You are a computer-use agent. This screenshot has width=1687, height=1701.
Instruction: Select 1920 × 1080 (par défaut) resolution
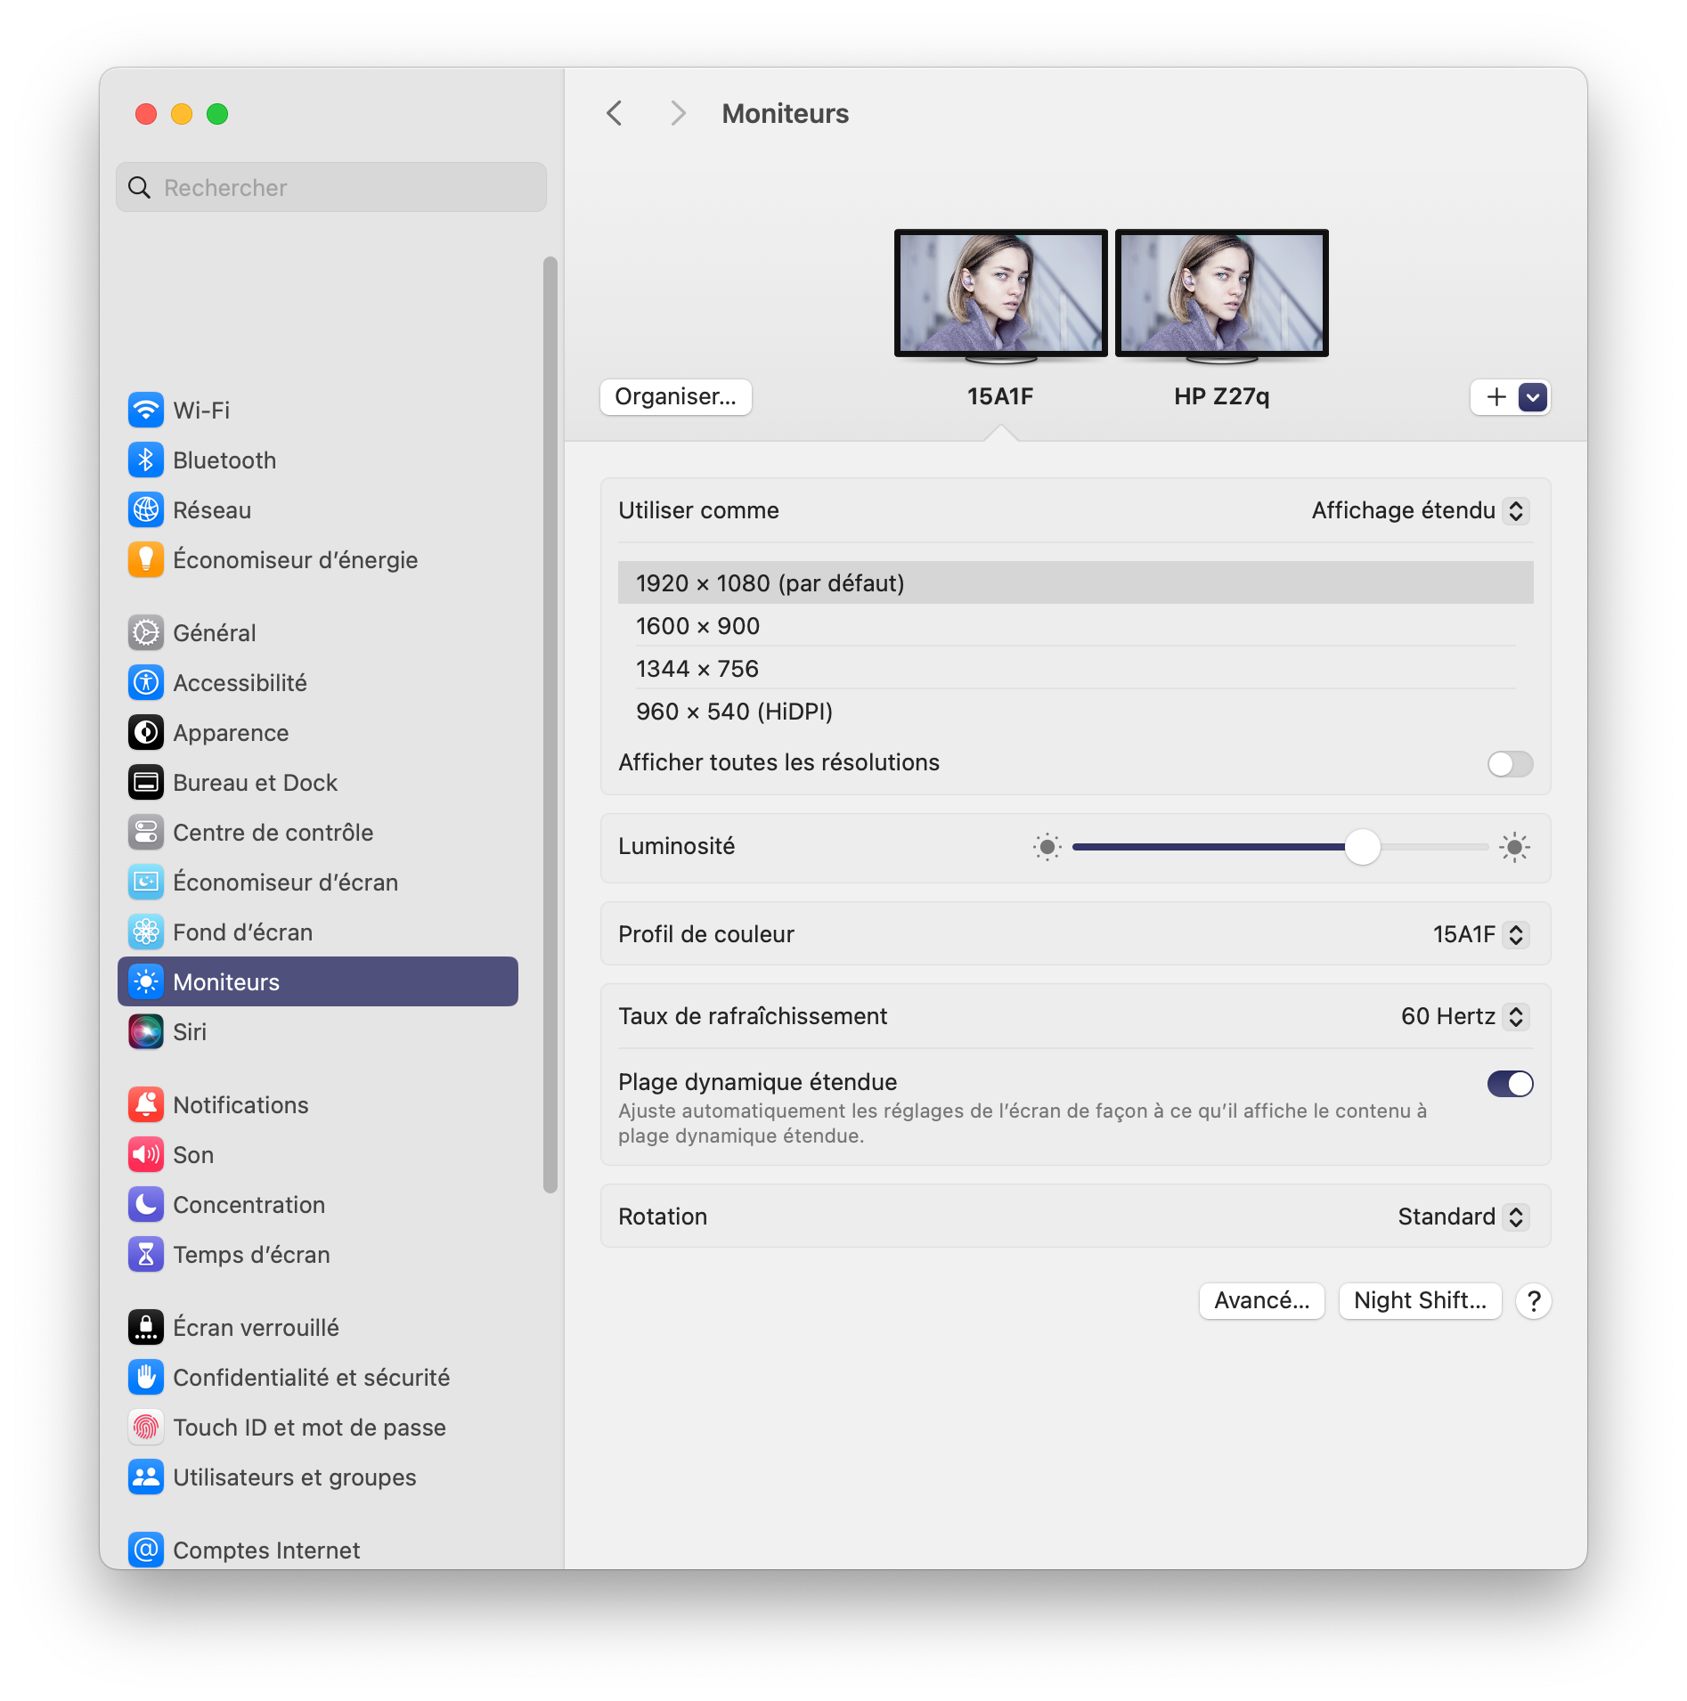(x=1075, y=583)
